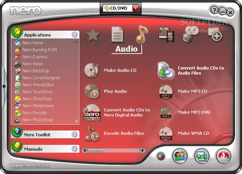This screenshot has width=242, height=174.
Task: Open the Photo and Video category
Action: [x=166, y=34]
